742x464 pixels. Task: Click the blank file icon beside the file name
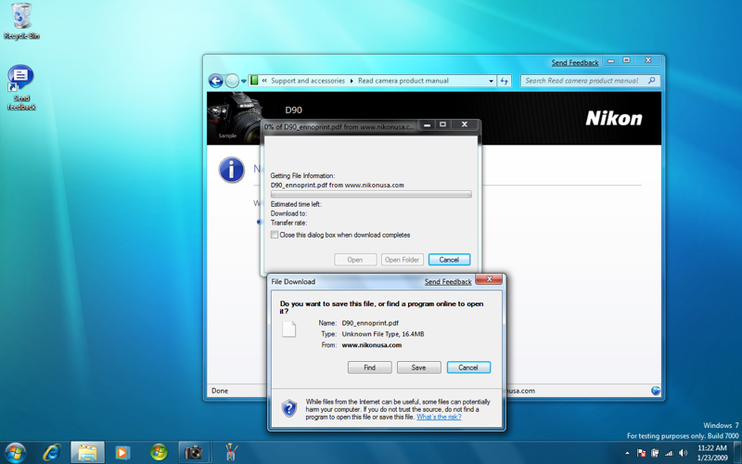(288, 329)
